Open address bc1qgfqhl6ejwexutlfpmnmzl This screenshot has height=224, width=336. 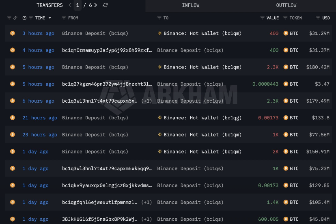(100, 202)
